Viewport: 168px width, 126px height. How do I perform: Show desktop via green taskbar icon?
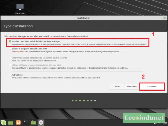click(10, 123)
